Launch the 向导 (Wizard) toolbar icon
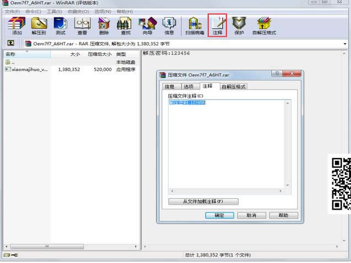Screen dimensions: 351x263 (x=147, y=25)
